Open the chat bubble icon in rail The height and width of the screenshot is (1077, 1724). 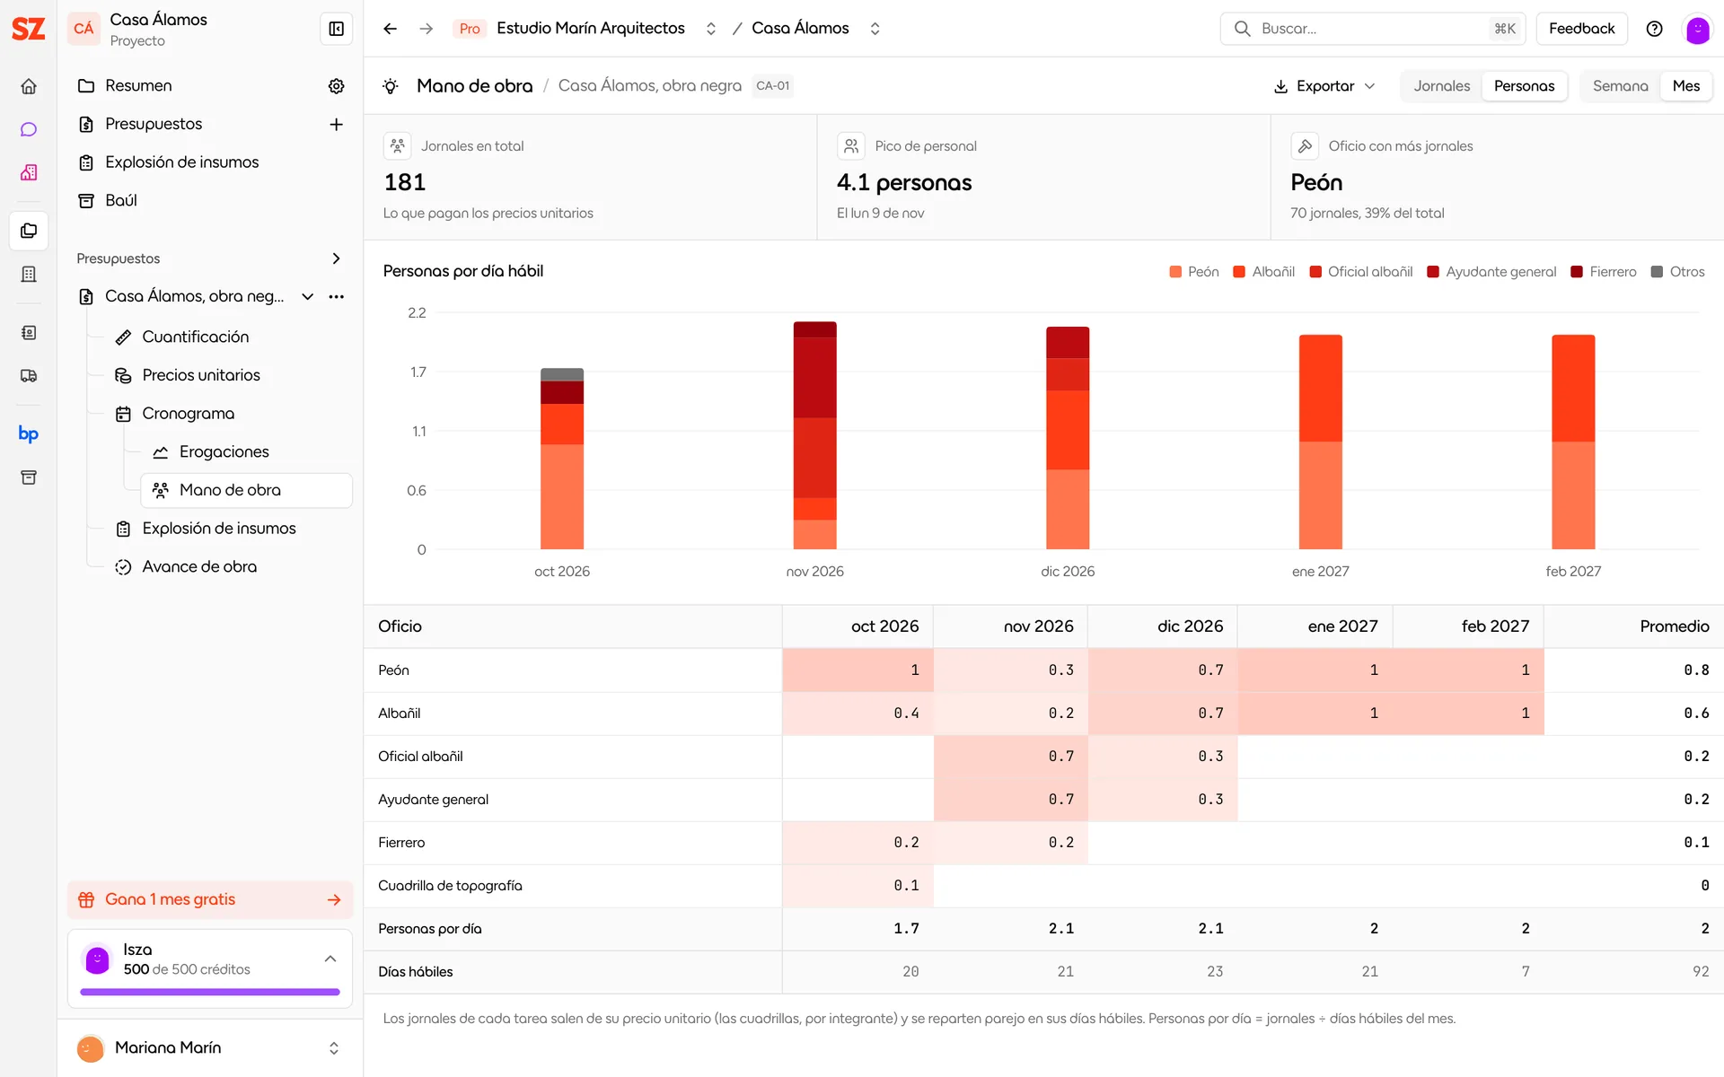[29, 129]
